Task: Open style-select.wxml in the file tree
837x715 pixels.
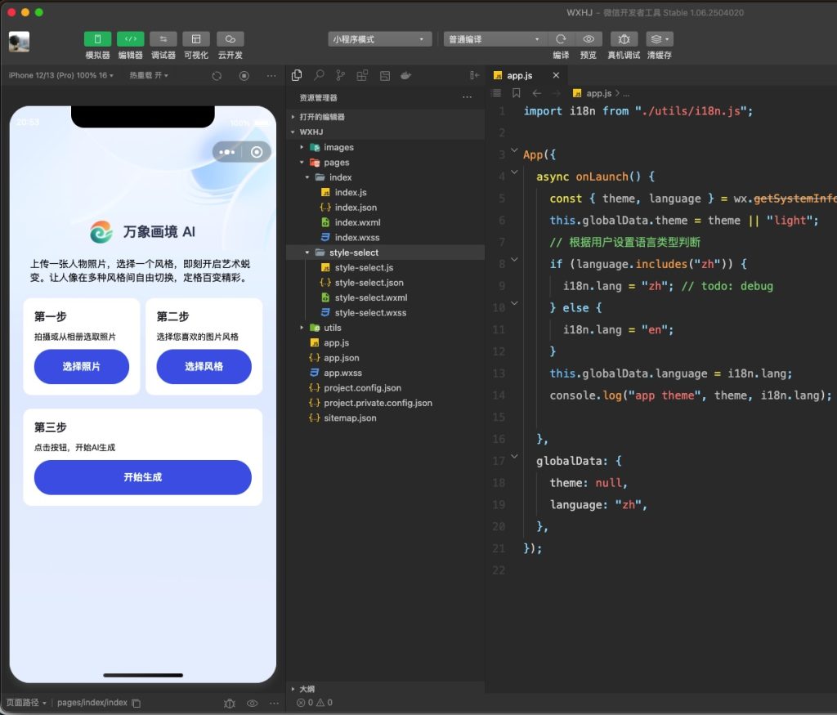Action: coord(369,297)
